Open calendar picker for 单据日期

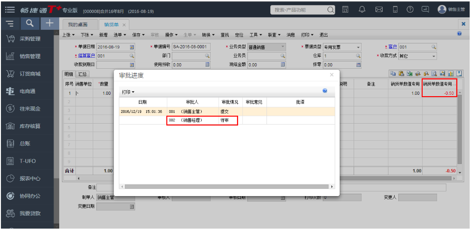click(132, 47)
